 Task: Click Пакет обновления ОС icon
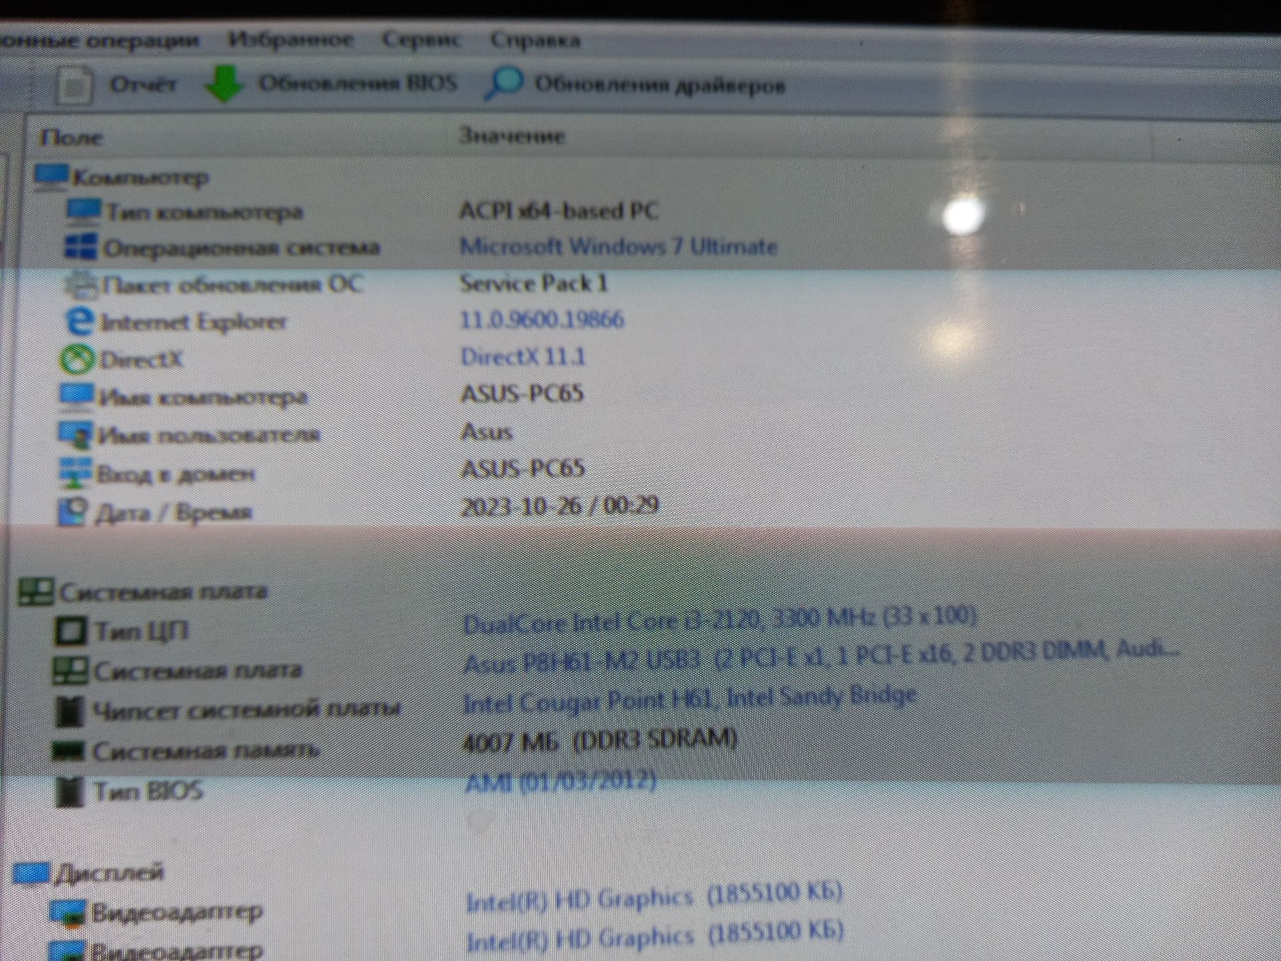(x=81, y=284)
